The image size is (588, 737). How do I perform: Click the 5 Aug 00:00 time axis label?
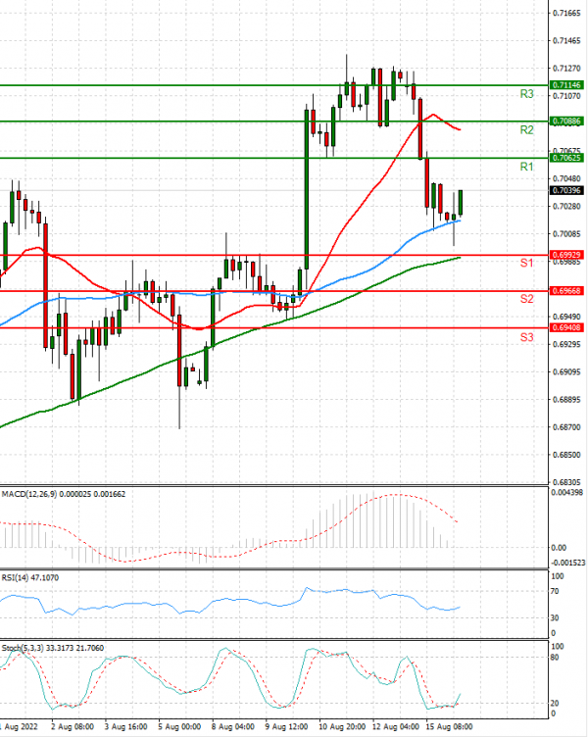coord(179,726)
